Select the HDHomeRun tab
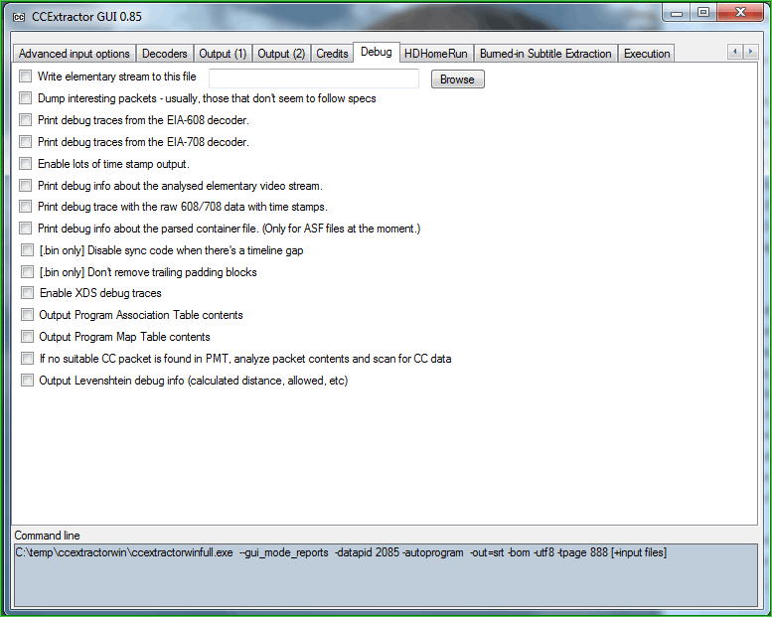The image size is (772, 617). [x=435, y=54]
